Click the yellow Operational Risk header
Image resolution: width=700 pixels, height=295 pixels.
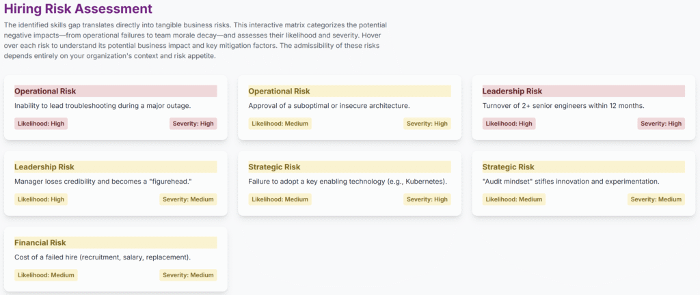click(x=349, y=92)
